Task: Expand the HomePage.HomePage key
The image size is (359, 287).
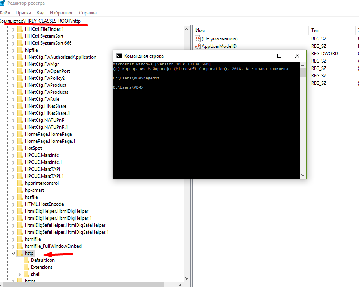Action: pyautogui.click(x=14, y=134)
